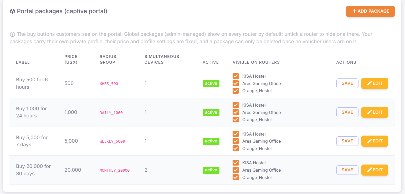Disable Orange_Hostel for the DAILY_1000 package
Screen dimensions: 405x194
point(235,120)
